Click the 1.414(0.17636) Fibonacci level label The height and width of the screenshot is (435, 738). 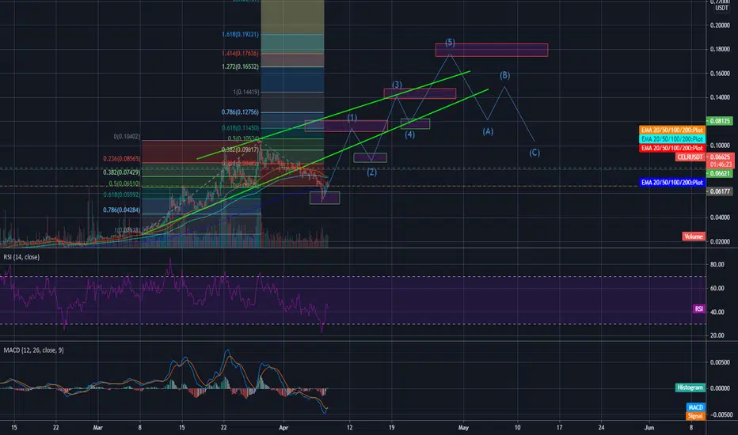[240, 54]
